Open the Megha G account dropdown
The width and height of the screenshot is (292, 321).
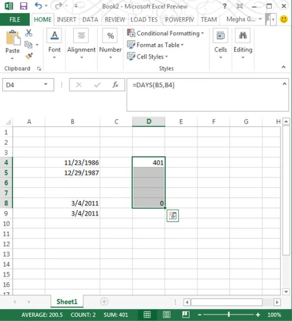coord(244,19)
